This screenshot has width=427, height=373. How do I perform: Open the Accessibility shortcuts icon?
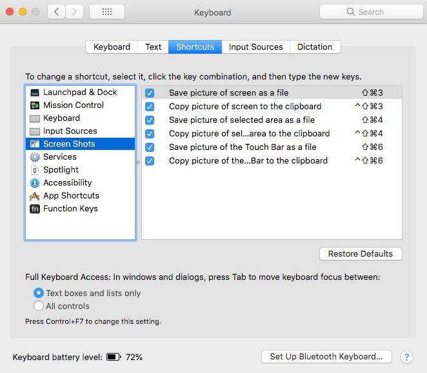click(35, 183)
